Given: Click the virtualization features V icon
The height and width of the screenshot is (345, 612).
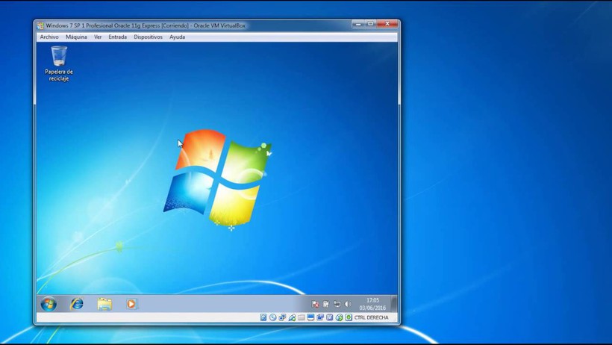Looking at the screenshot, I should tap(329, 317).
